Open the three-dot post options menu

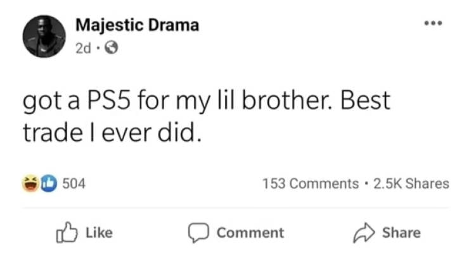point(433,25)
